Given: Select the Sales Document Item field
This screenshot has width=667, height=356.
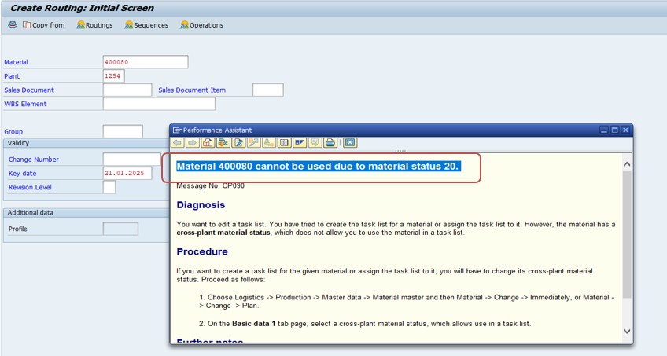Looking at the screenshot, I should point(267,90).
